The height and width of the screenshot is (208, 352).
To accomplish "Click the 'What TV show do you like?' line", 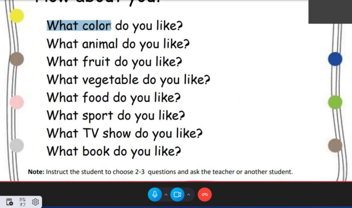I will (125, 134).
